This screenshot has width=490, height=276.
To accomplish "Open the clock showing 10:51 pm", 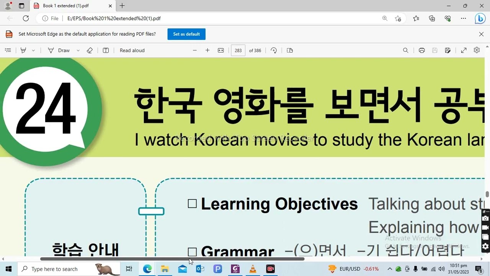I will [x=458, y=269].
